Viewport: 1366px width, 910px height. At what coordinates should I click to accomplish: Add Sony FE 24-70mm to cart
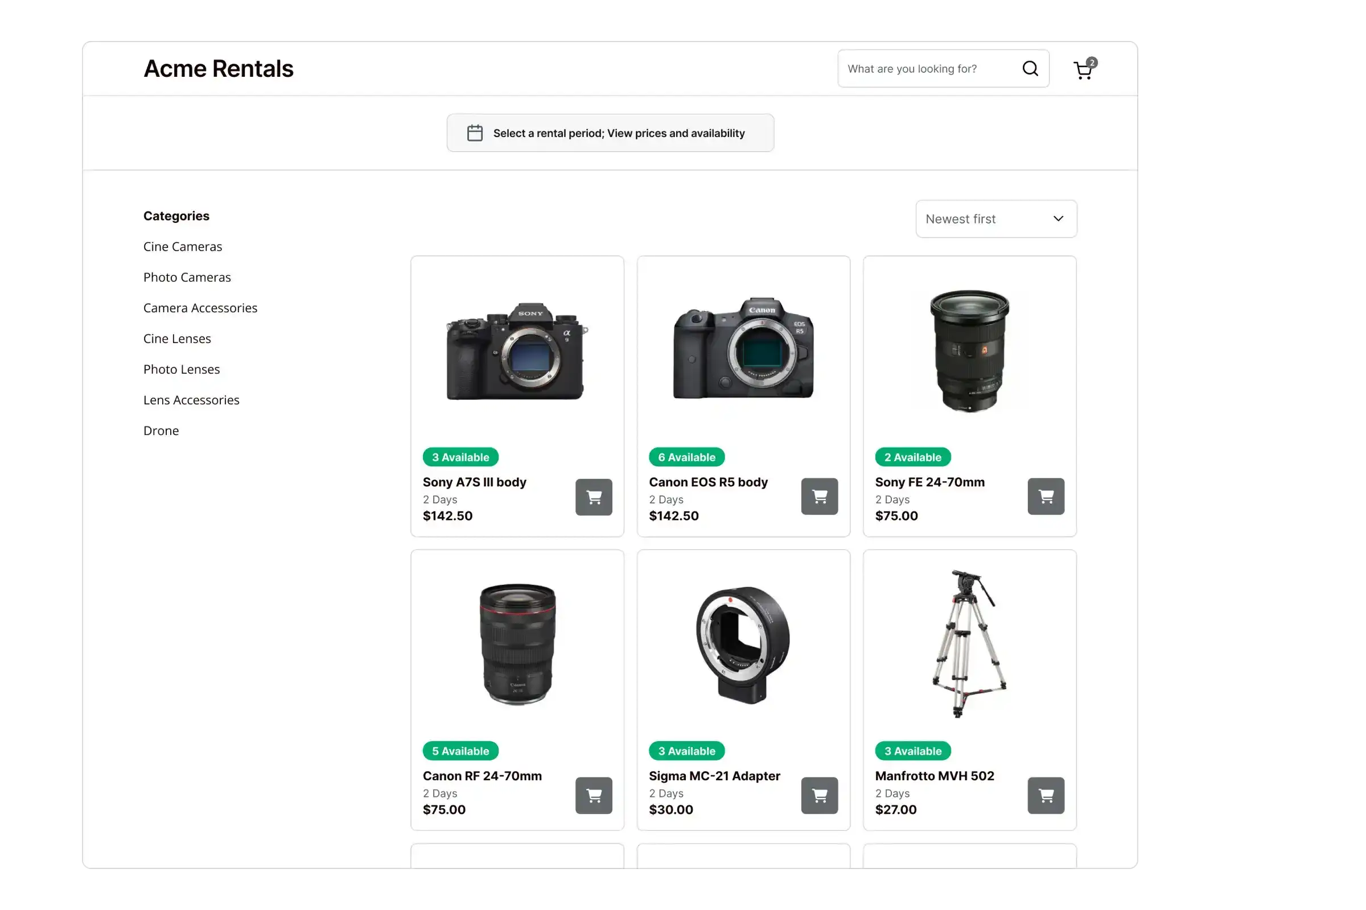coord(1046,496)
